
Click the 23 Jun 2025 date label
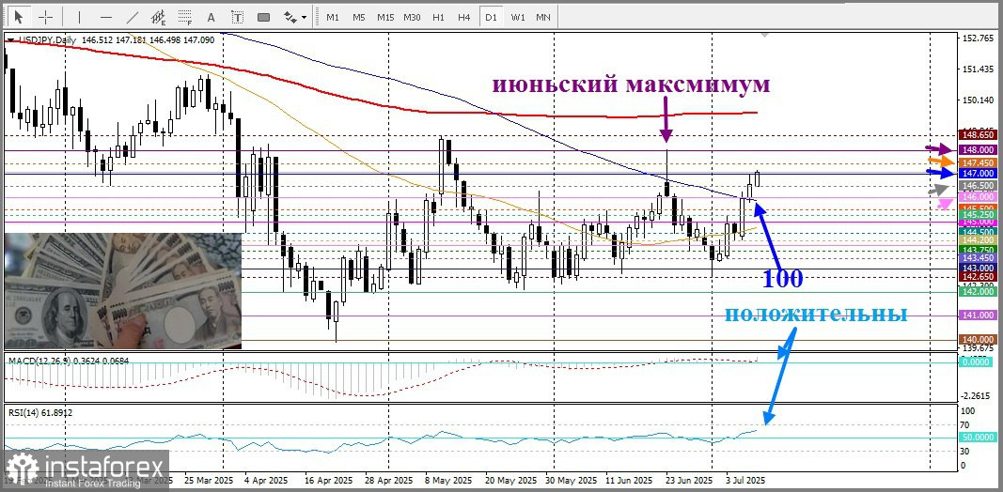point(689,480)
